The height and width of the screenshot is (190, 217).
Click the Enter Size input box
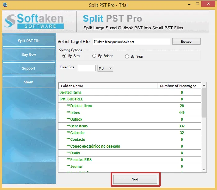click(86, 68)
